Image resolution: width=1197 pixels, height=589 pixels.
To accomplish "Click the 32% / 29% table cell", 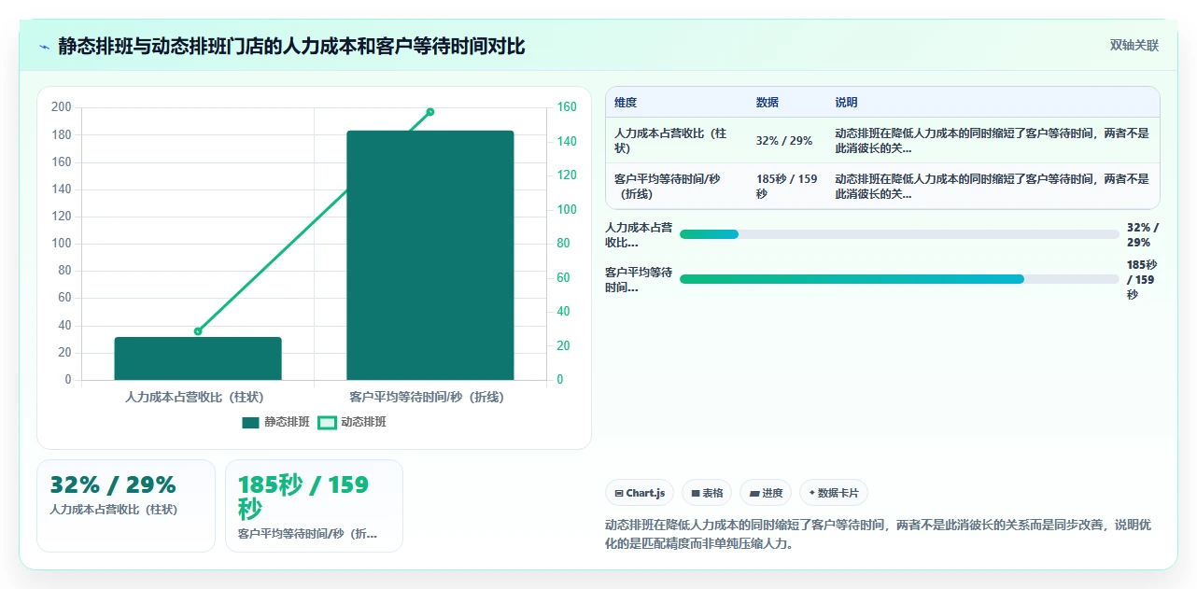I will coord(784,141).
